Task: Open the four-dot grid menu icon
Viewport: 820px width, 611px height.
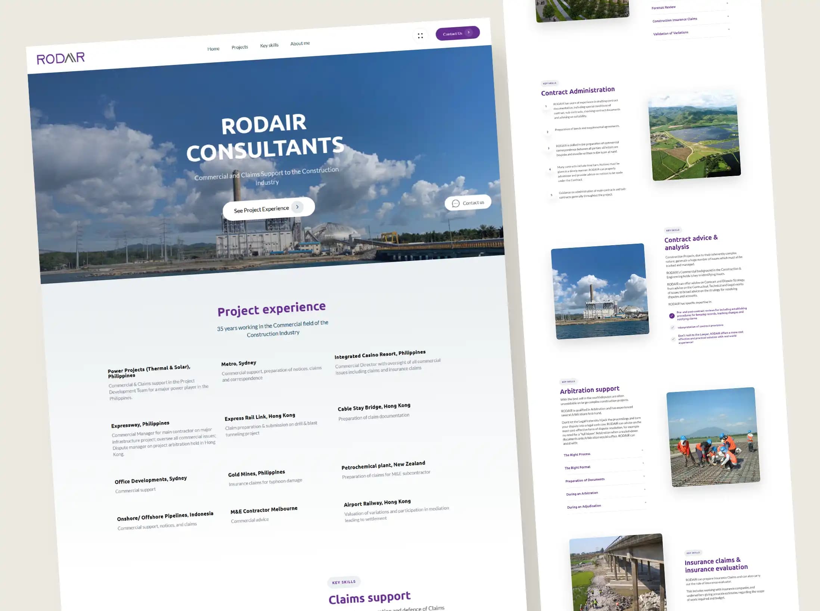Action: [420, 36]
